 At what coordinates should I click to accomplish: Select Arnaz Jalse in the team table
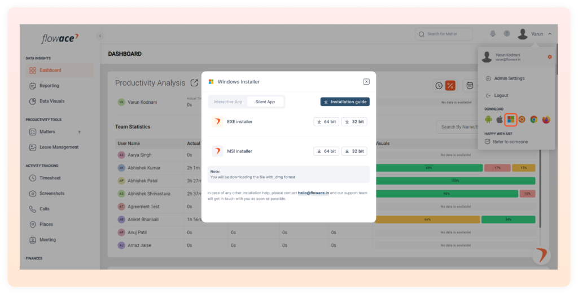[139, 245]
